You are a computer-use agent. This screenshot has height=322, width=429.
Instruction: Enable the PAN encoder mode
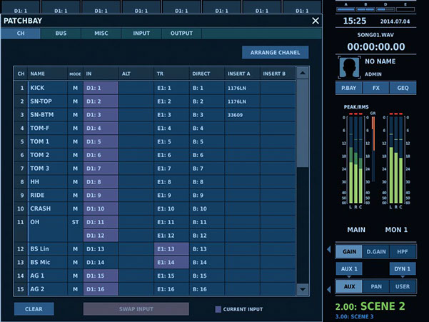[x=375, y=286]
